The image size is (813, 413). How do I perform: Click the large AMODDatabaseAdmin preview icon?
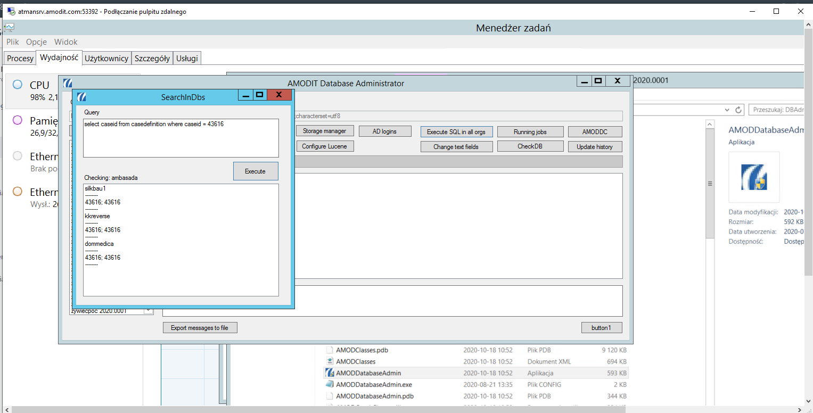[x=753, y=177]
